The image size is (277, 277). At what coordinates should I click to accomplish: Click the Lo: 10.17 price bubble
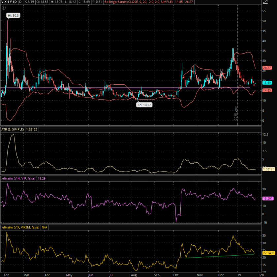point(144,105)
